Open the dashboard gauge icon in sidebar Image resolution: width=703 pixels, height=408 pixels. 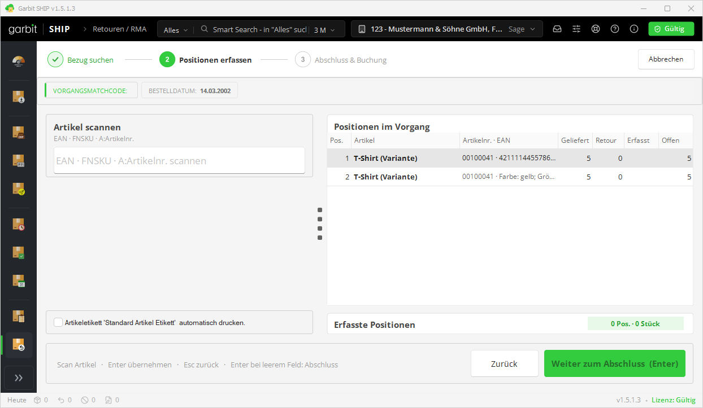click(x=19, y=62)
